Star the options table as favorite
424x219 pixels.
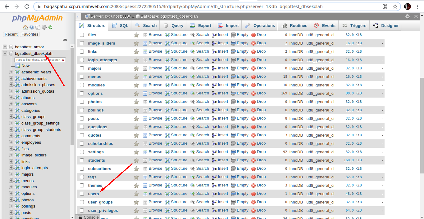(x=136, y=94)
